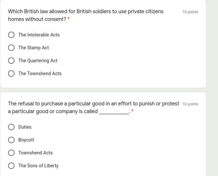Click "The Sons of Liberty" option text
The image size is (218, 176).
pos(38,166)
